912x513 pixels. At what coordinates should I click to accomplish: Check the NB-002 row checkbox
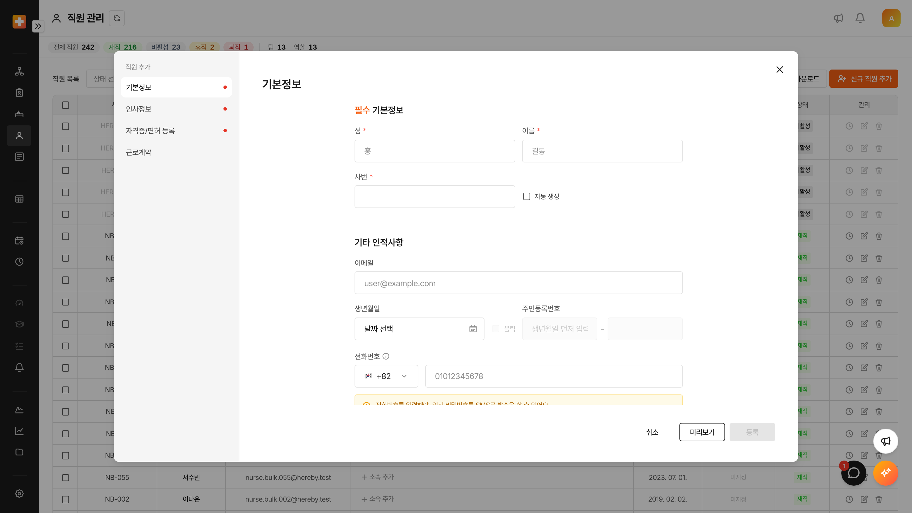[x=66, y=500]
